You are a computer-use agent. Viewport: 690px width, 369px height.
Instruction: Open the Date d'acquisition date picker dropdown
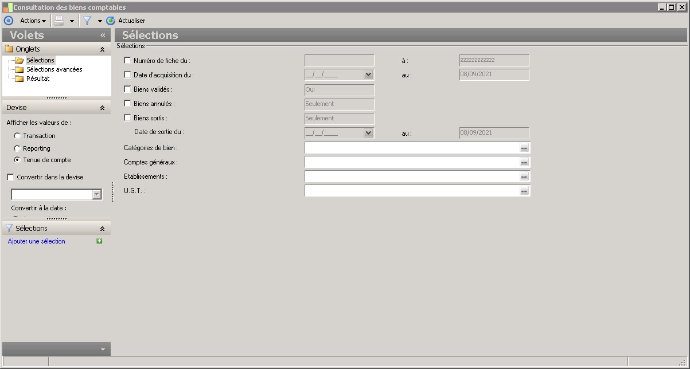click(x=368, y=74)
